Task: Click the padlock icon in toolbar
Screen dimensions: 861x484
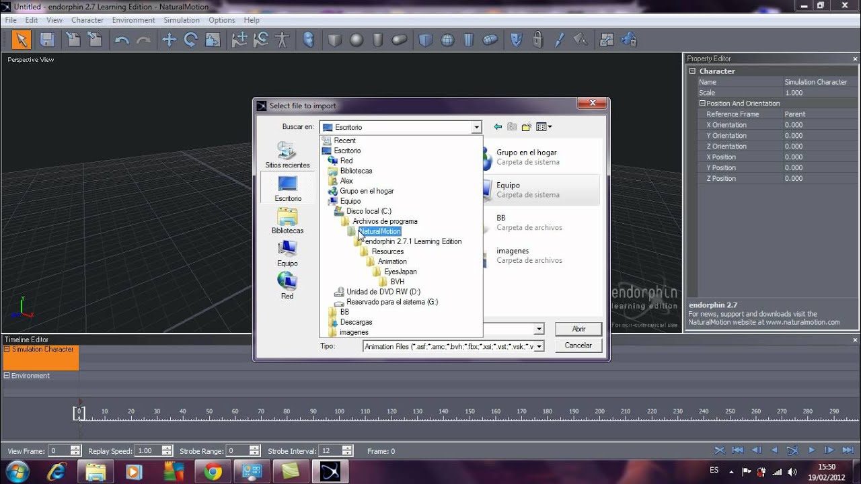Action: pos(537,40)
